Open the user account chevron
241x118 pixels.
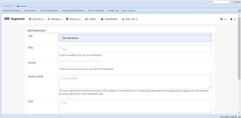point(234,19)
